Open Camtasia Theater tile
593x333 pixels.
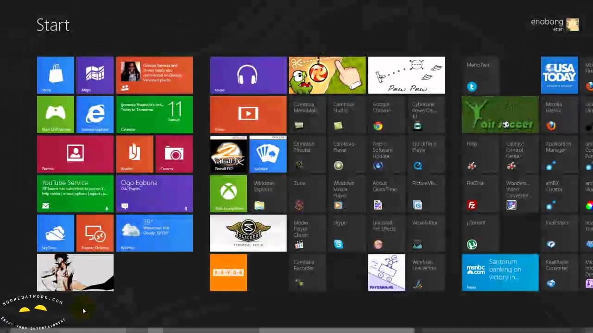308,154
